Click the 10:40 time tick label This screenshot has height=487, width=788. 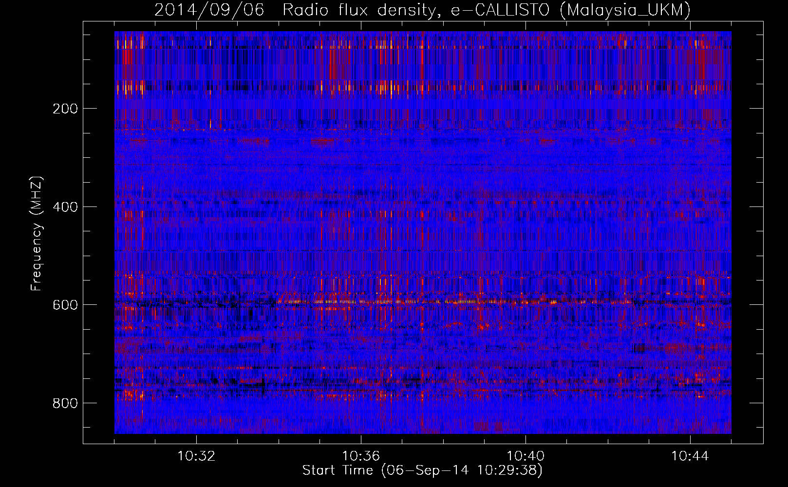tap(525, 456)
